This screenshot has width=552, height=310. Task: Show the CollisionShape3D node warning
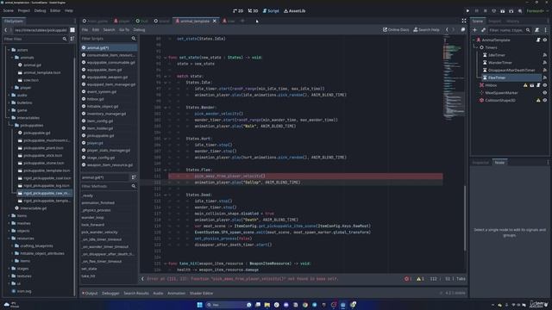tap(538, 100)
